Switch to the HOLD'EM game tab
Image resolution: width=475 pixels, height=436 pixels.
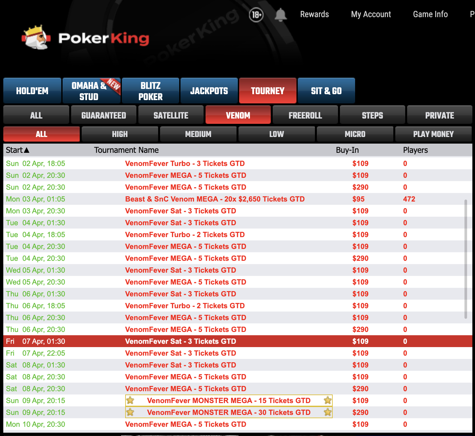[32, 91]
